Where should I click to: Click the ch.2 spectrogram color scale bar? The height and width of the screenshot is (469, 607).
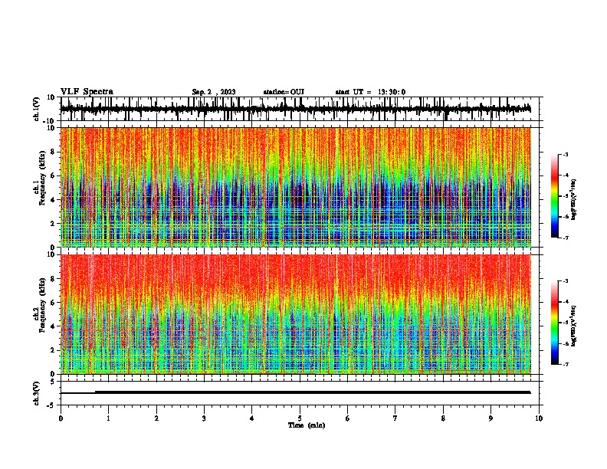555,323
